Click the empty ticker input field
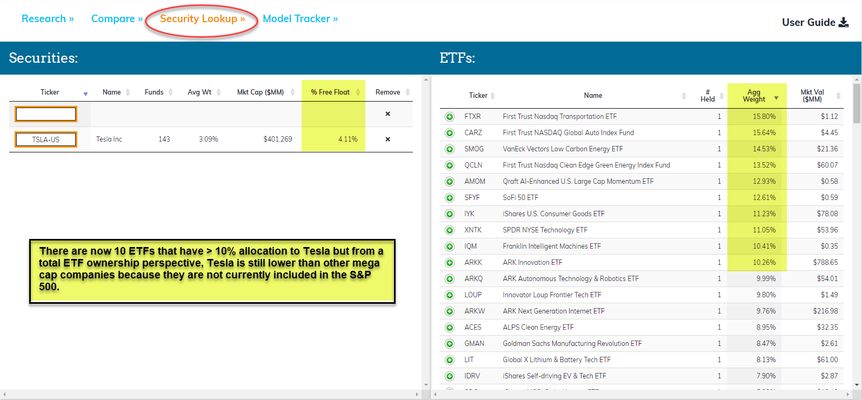This screenshot has width=862, height=400. tap(46, 114)
